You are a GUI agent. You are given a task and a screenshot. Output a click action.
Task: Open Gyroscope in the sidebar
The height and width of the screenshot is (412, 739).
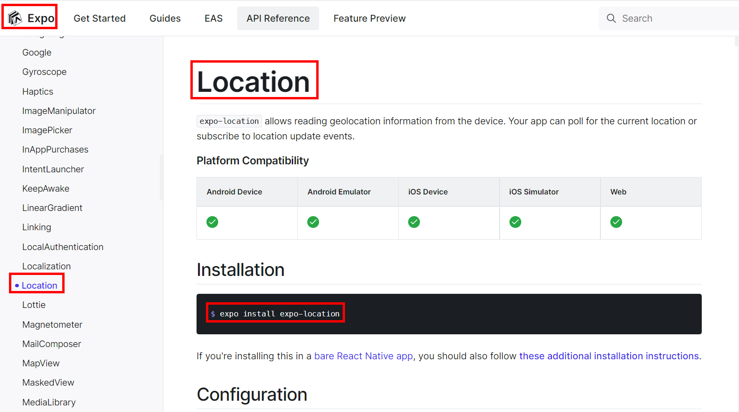pos(44,72)
